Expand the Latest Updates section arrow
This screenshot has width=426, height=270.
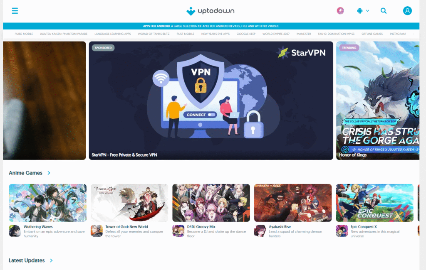[51, 260]
